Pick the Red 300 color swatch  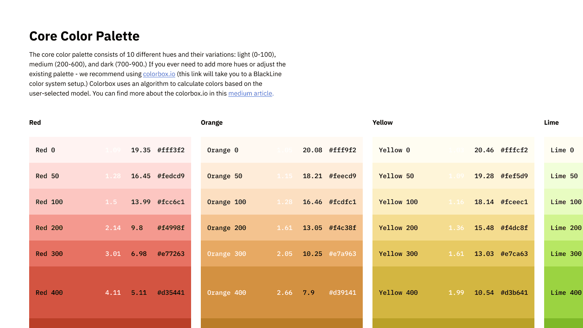click(110, 253)
